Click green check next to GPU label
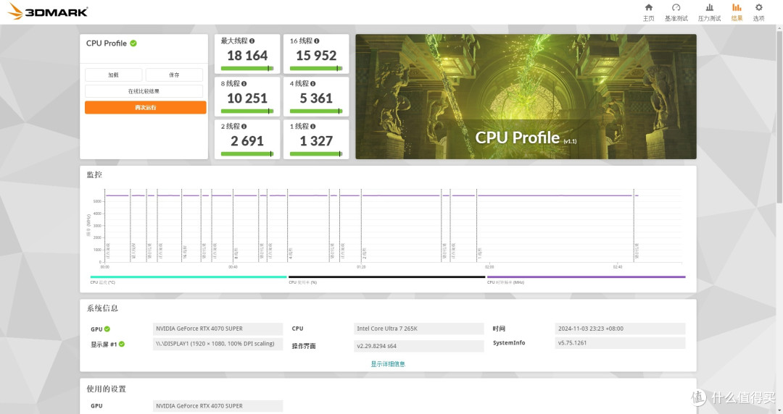The height and width of the screenshot is (414, 783). tap(107, 329)
